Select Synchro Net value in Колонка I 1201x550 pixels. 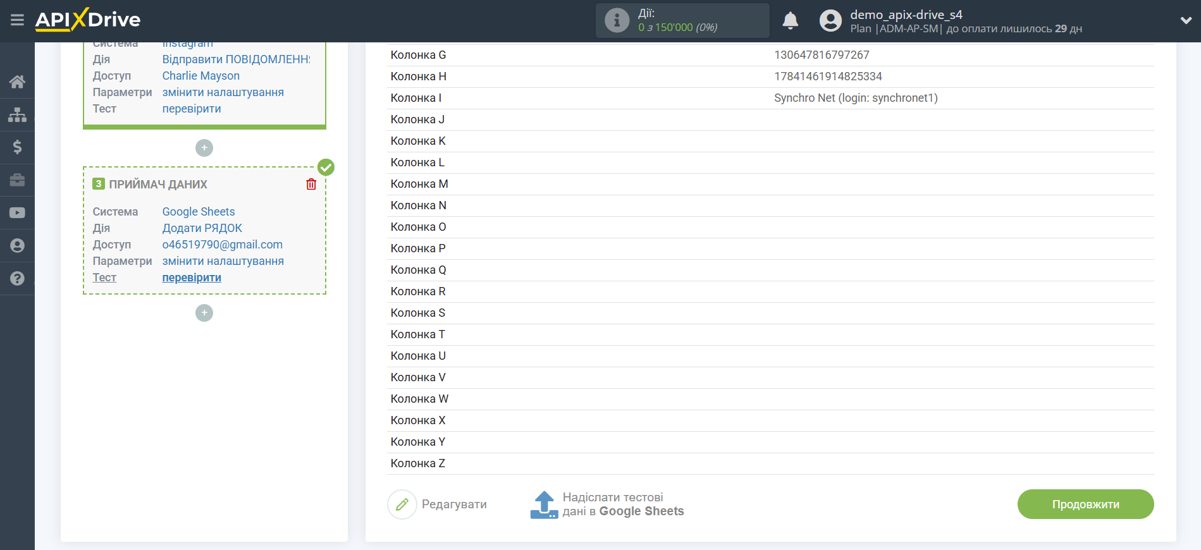coord(856,98)
